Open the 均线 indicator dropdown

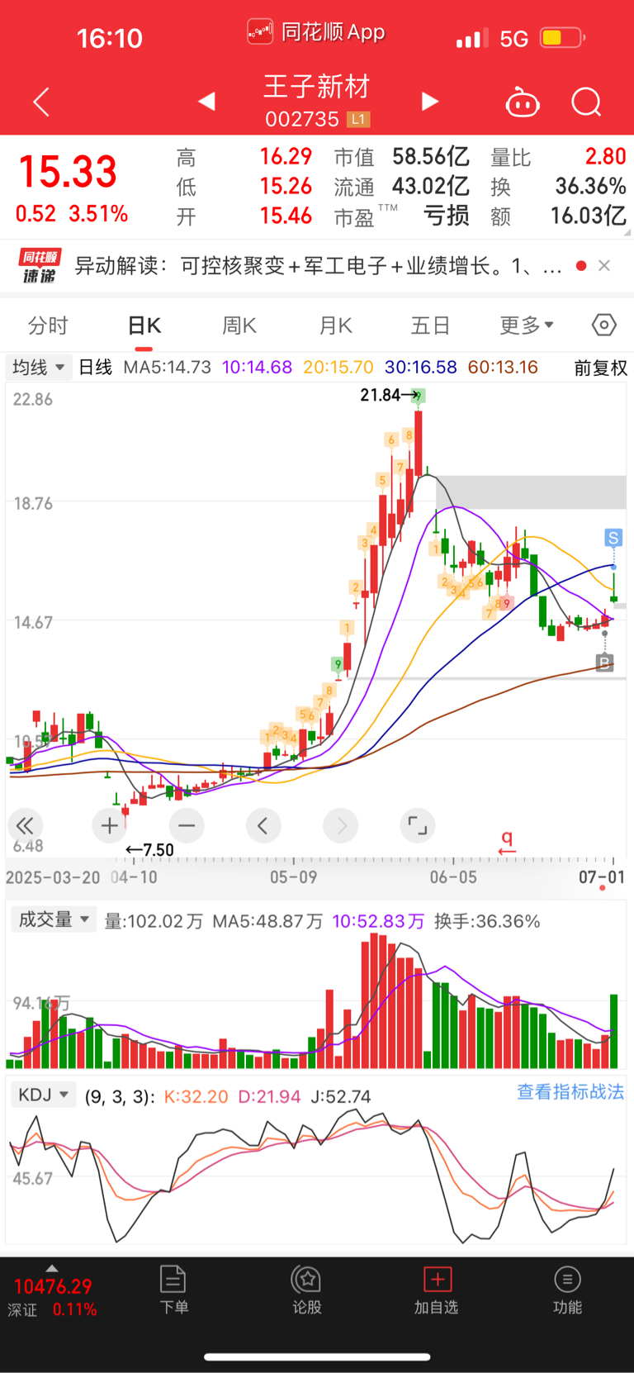38,367
